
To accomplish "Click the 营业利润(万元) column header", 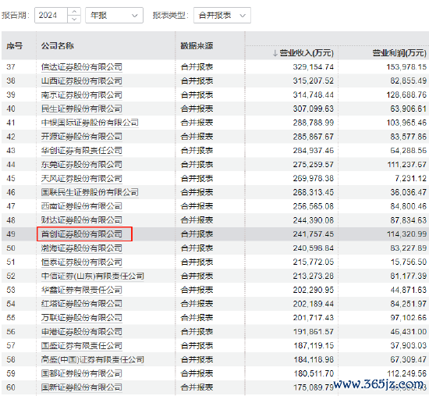I will [x=399, y=52].
